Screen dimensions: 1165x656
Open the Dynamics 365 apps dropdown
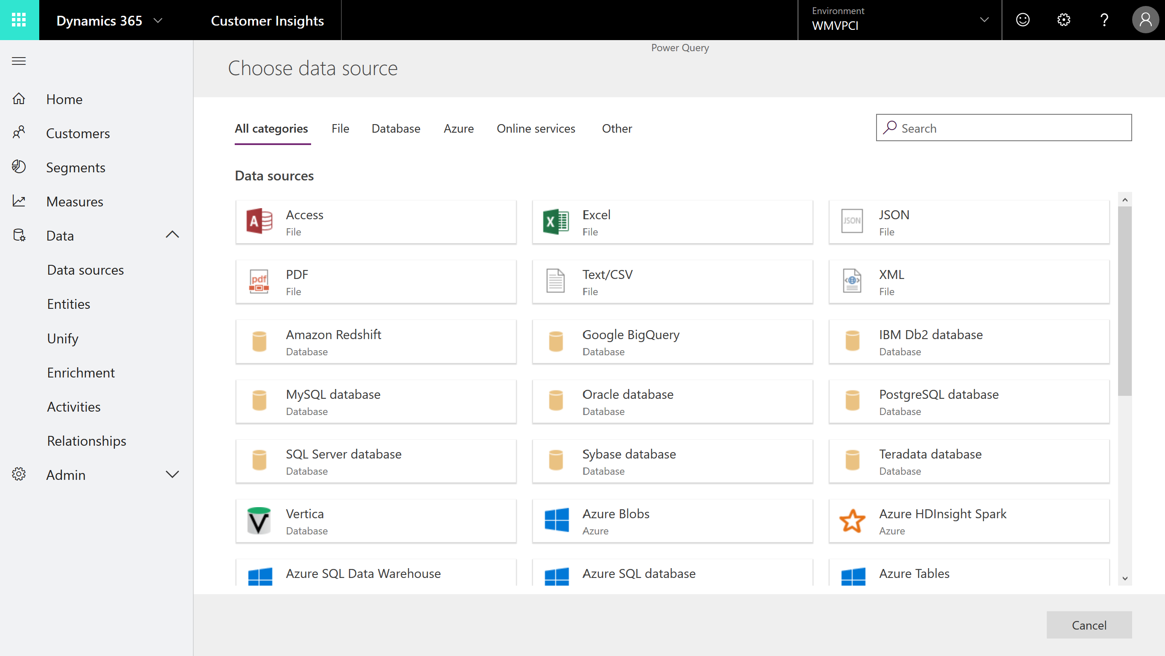coord(158,20)
